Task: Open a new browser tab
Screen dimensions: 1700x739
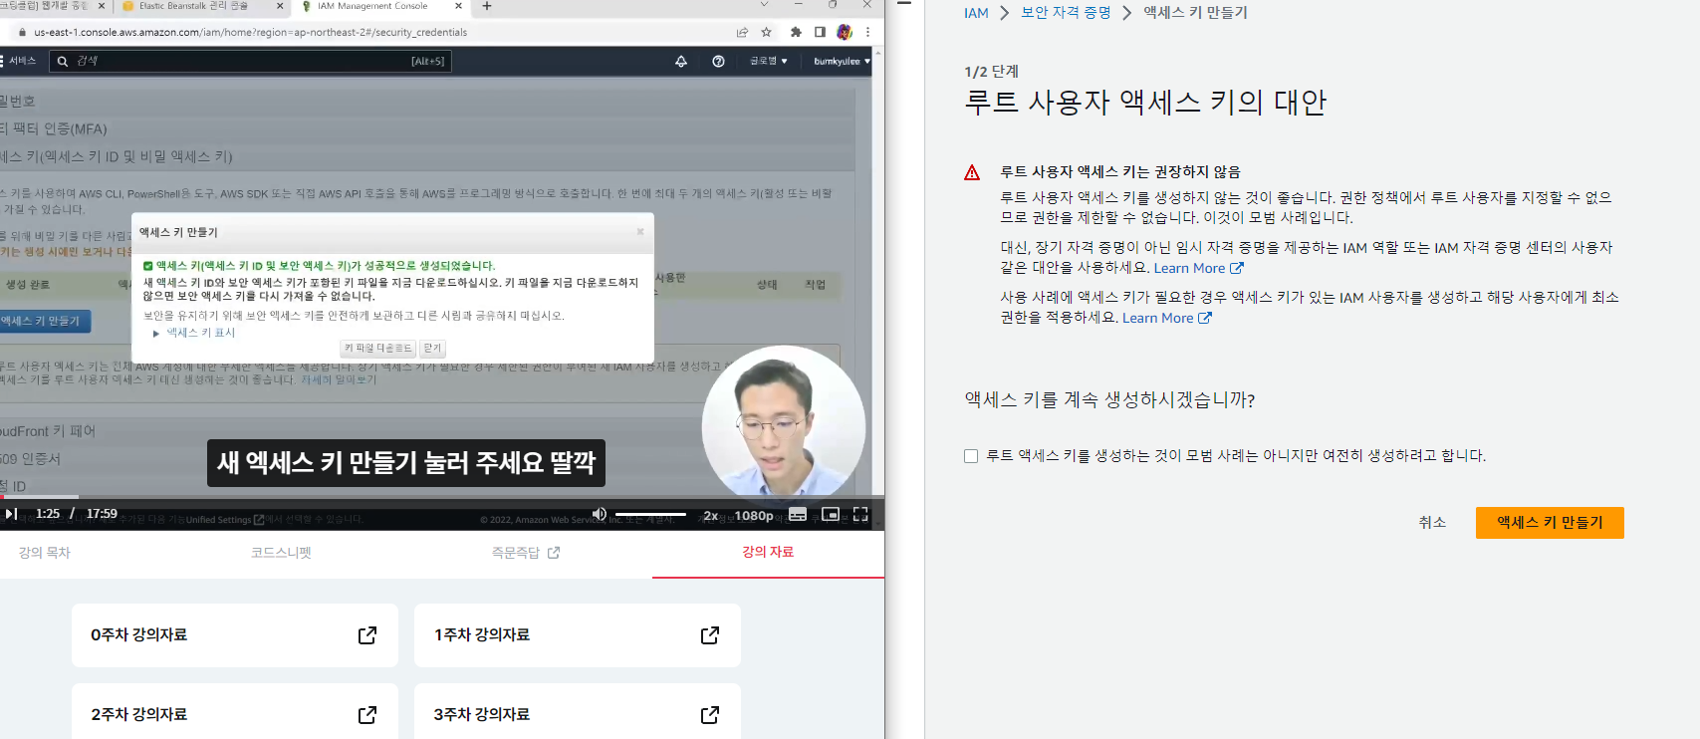Action: point(487,6)
